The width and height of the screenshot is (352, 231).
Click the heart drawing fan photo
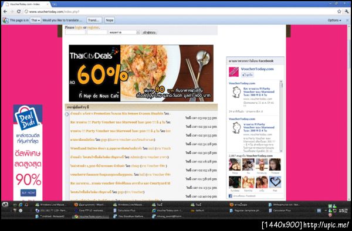[x=275, y=182]
